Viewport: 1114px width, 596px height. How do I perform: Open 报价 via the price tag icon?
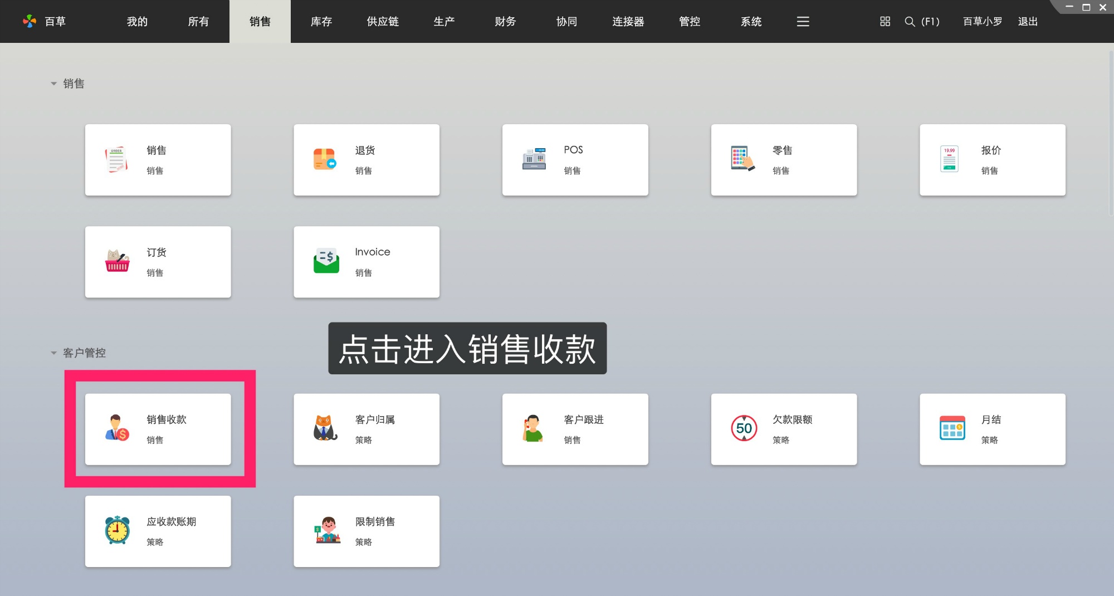click(950, 159)
